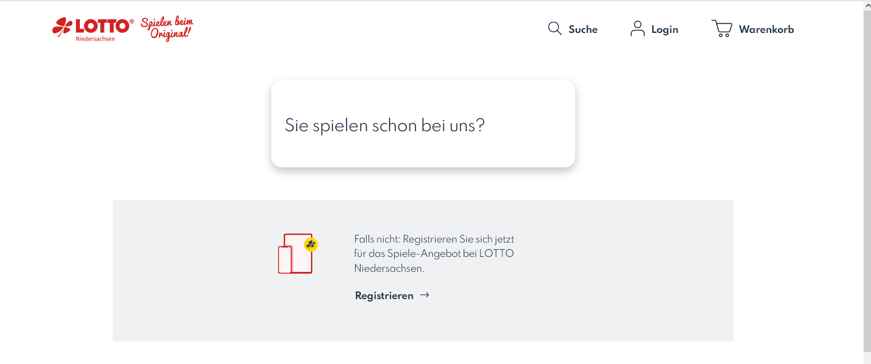This screenshot has width=871, height=364.
Task: Click the yellow clover badge on the tablet
Action: 311,244
